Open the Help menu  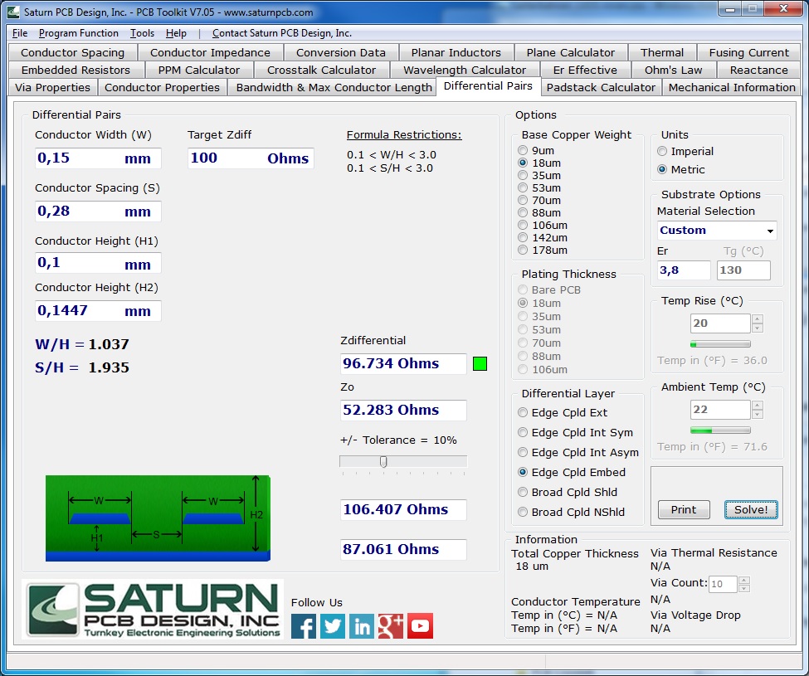tap(176, 33)
